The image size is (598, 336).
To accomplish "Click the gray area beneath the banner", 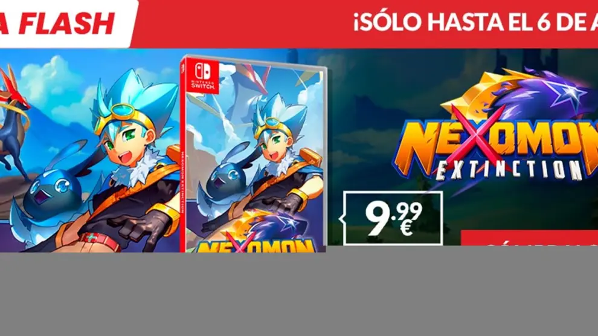I will [299, 294].
